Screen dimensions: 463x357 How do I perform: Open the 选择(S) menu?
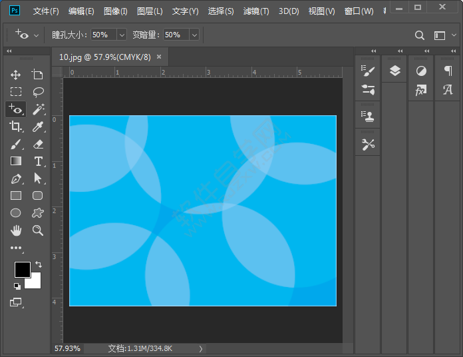221,11
